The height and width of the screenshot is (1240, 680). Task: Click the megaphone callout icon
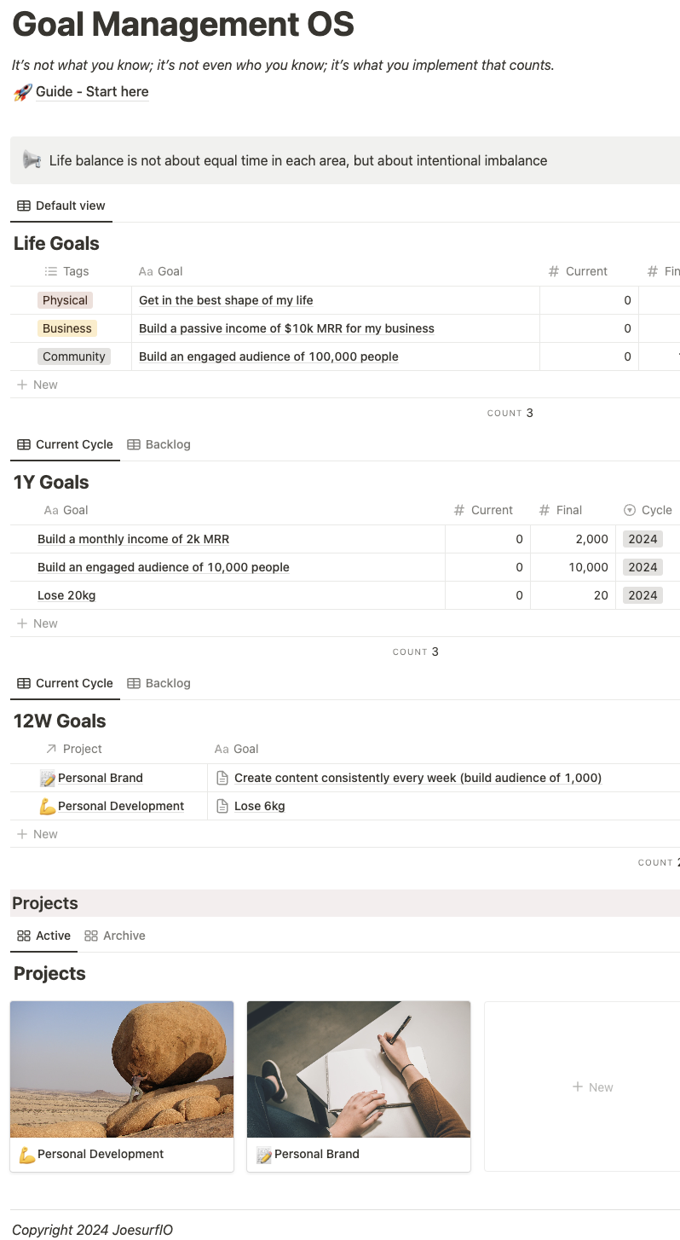32,160
